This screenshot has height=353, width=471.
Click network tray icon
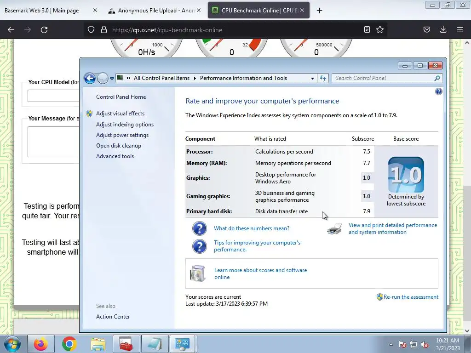[414, 344]
